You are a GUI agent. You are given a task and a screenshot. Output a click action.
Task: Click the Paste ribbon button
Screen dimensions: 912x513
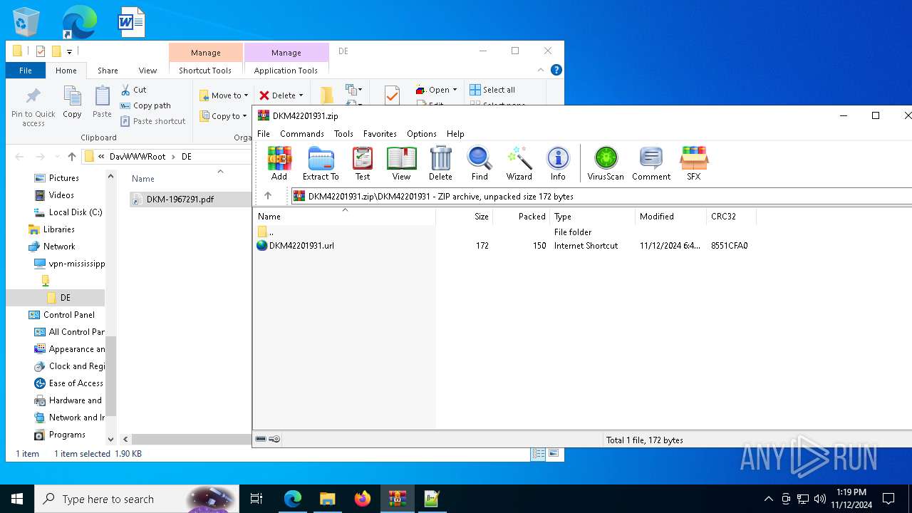pos(102,103)
